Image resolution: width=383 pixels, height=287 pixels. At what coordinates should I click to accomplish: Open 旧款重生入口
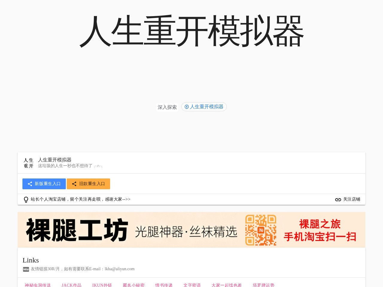pyautogui.click(x=89, y=184)
